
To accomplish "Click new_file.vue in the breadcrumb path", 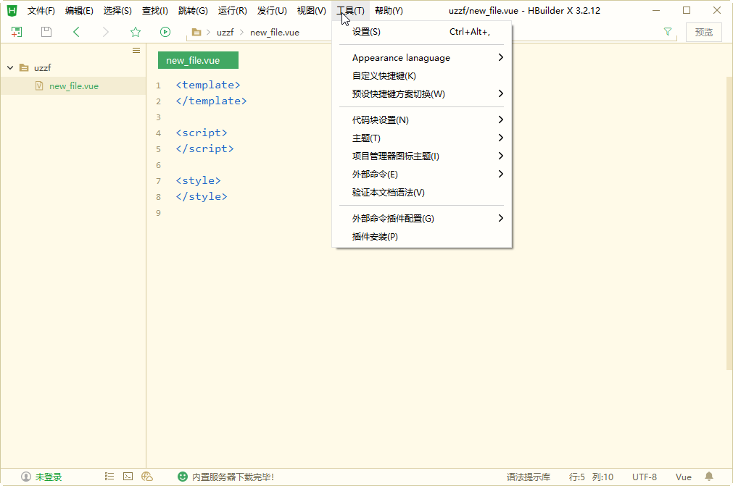I will [x=274, y=32].
